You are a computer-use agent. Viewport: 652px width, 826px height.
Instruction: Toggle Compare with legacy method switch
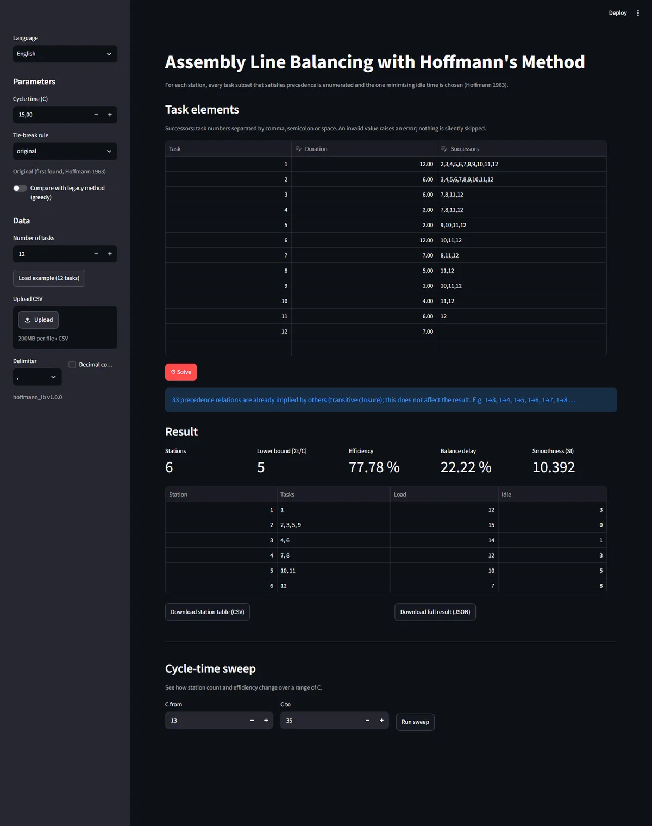(20, 188)
